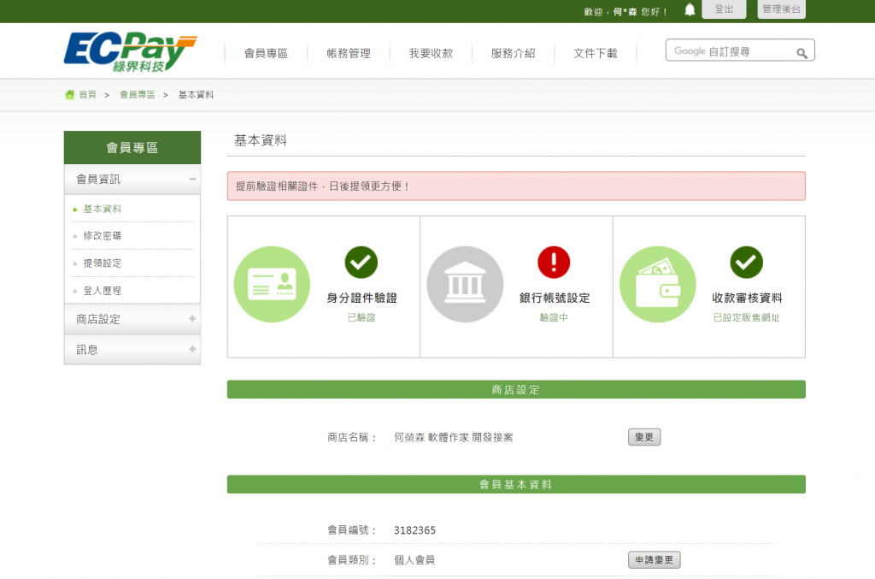Click the 個人會員 member type value
875x579 pixels.
pyautogui.click(x=414, y=560)
